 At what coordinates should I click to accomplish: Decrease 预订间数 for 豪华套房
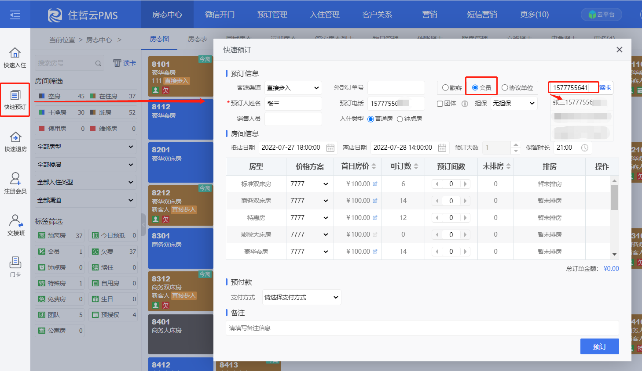[x=437, y=252]
